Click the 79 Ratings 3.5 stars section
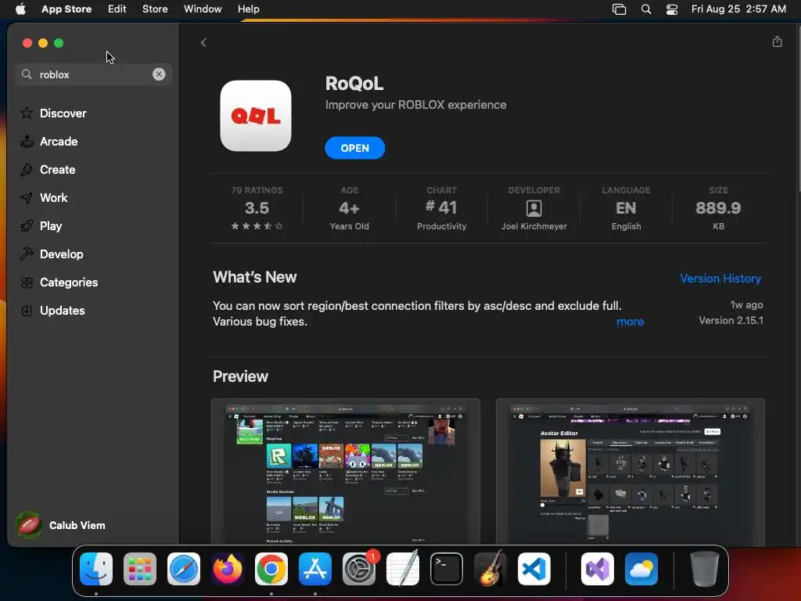This screenshot has width=801, height=601. pos(257,208)
